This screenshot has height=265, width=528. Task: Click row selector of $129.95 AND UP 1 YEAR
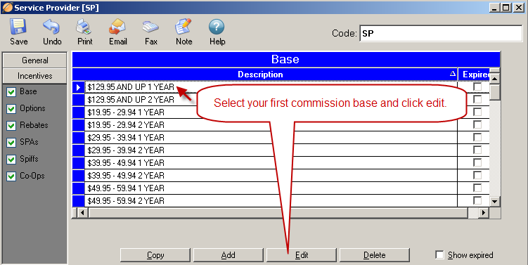(79, 87)
